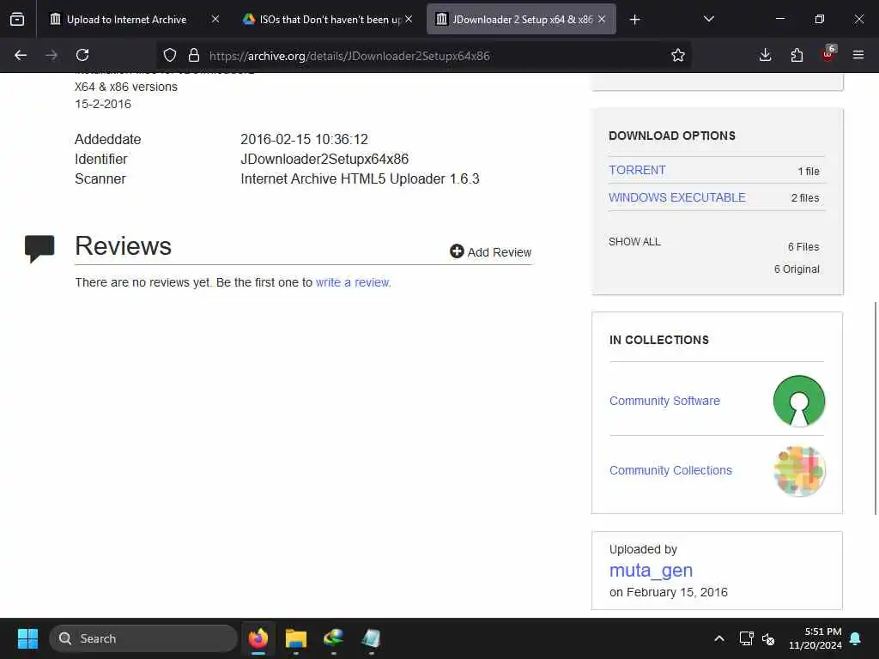Click the Internet Archive HTML5 Uploader 1.6.3 text
Screen dimensions: 879x659
click(x=360, y=178)
